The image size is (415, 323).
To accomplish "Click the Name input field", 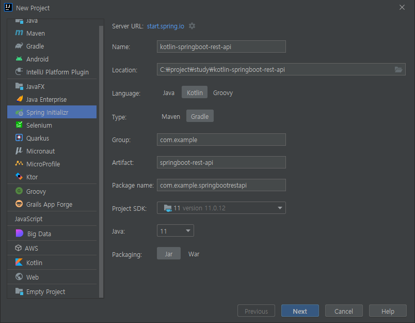I will (x=221, y=47).
